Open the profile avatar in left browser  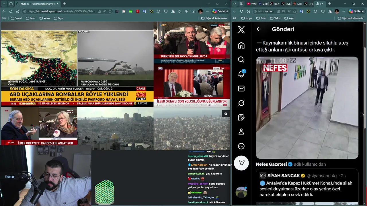200,11
